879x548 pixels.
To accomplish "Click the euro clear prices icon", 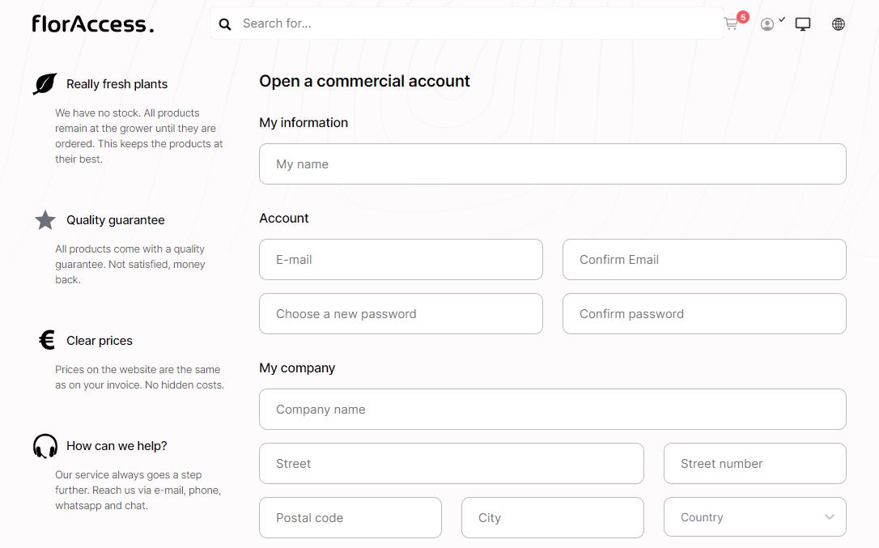I will click(x=47, y=340).
